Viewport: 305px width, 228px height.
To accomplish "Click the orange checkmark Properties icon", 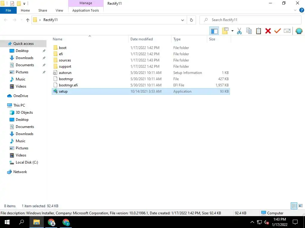I will 277,31.
